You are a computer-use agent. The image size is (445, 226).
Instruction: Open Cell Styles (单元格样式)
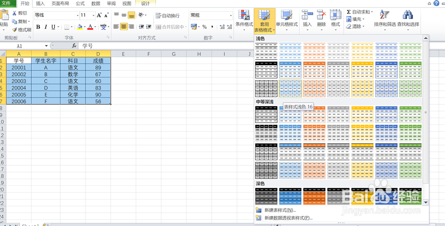tap(287, 20)
